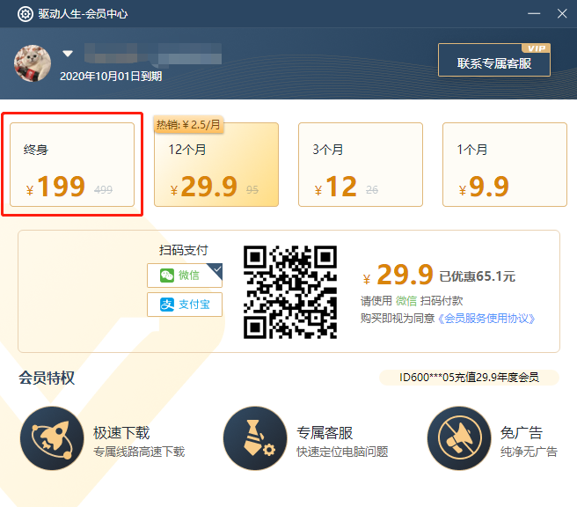
Task: Click the 会员特权 heading
Action: pyautogui.click(x=47, y=378)
